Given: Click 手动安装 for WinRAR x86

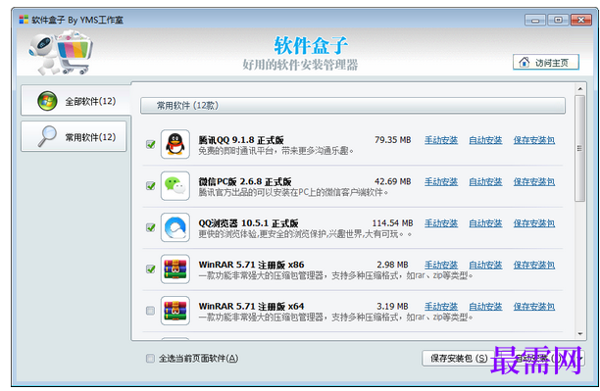Looking at the screenshot, I should (441, 265).
